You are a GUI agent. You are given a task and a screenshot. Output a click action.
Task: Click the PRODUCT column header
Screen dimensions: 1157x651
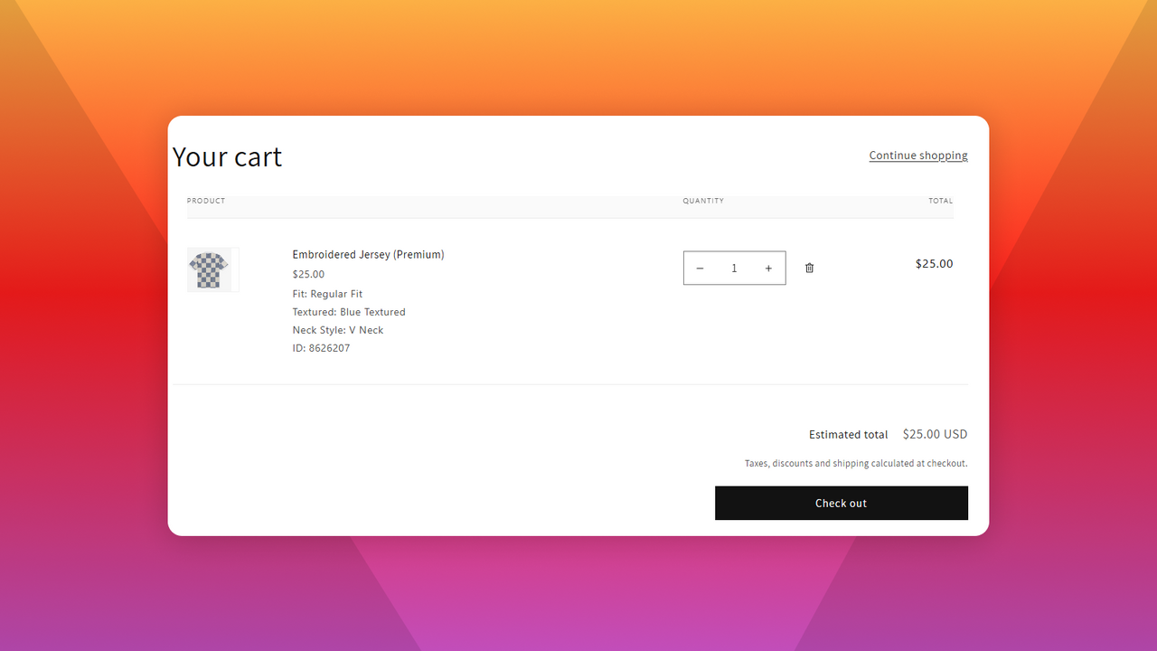(x=206, y=201)
